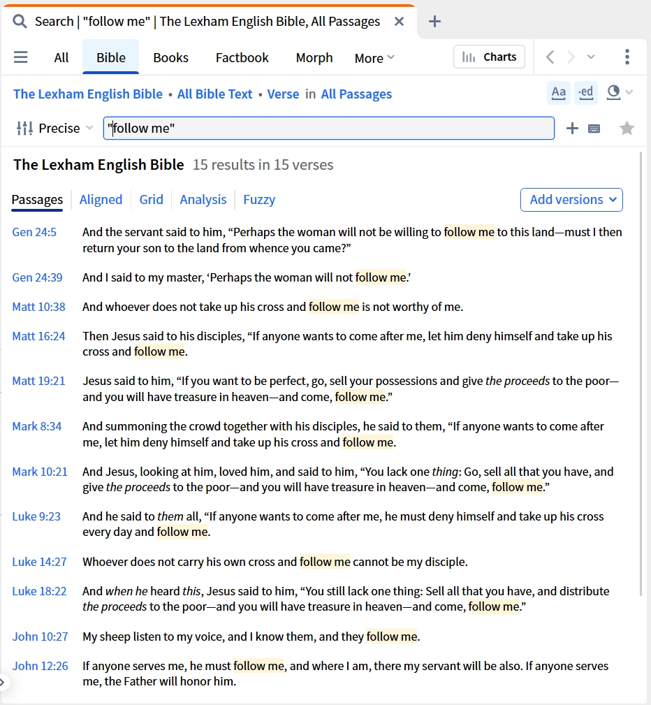
Task: Open the Add versions dropdown
Action: point(571,200)
